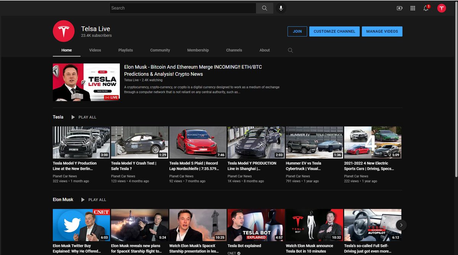Search the channel with magnifier icon
This screenshot has width=458, height=255.
[290, 50]
